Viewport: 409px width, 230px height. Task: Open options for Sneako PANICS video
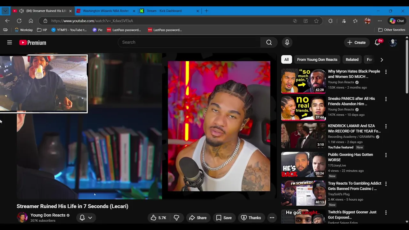[386, 99]
